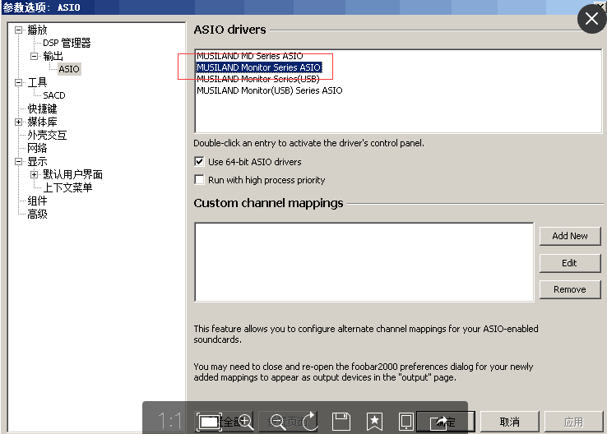Close the image viewer overlay
The width and height of the screenshot is (607, 434).
pos(591,18)
